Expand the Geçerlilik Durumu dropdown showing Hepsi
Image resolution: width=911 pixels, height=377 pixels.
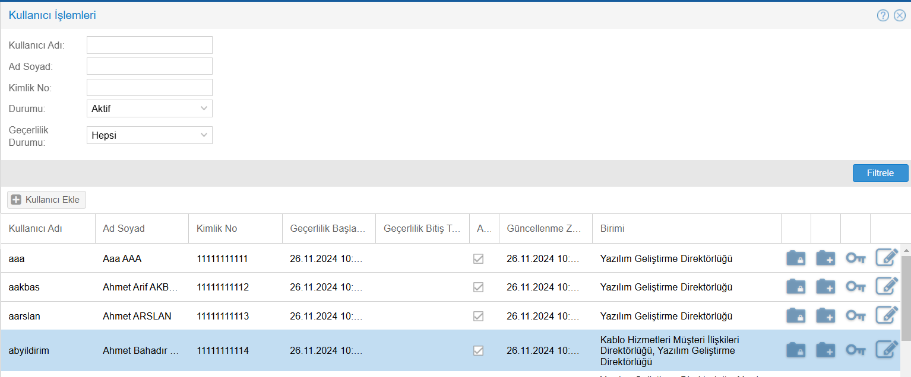(x=150, y=135)
